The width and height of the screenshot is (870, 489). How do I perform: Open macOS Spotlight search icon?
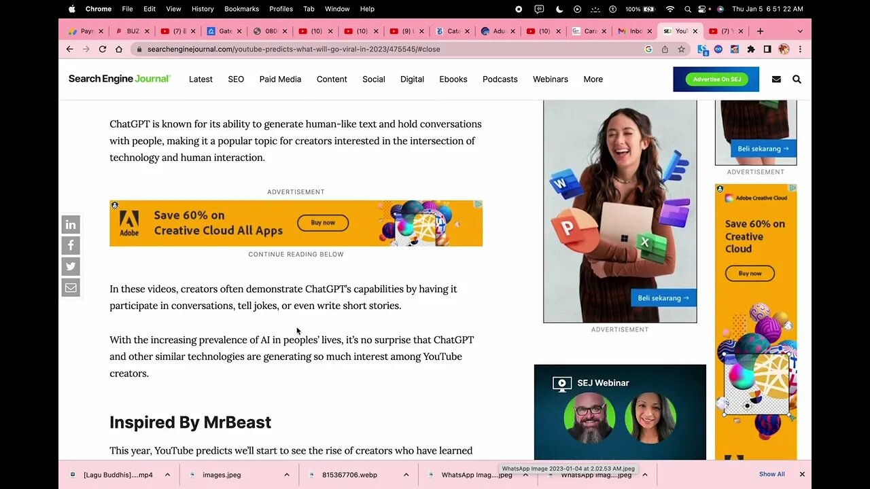click(x=687, y=9)
